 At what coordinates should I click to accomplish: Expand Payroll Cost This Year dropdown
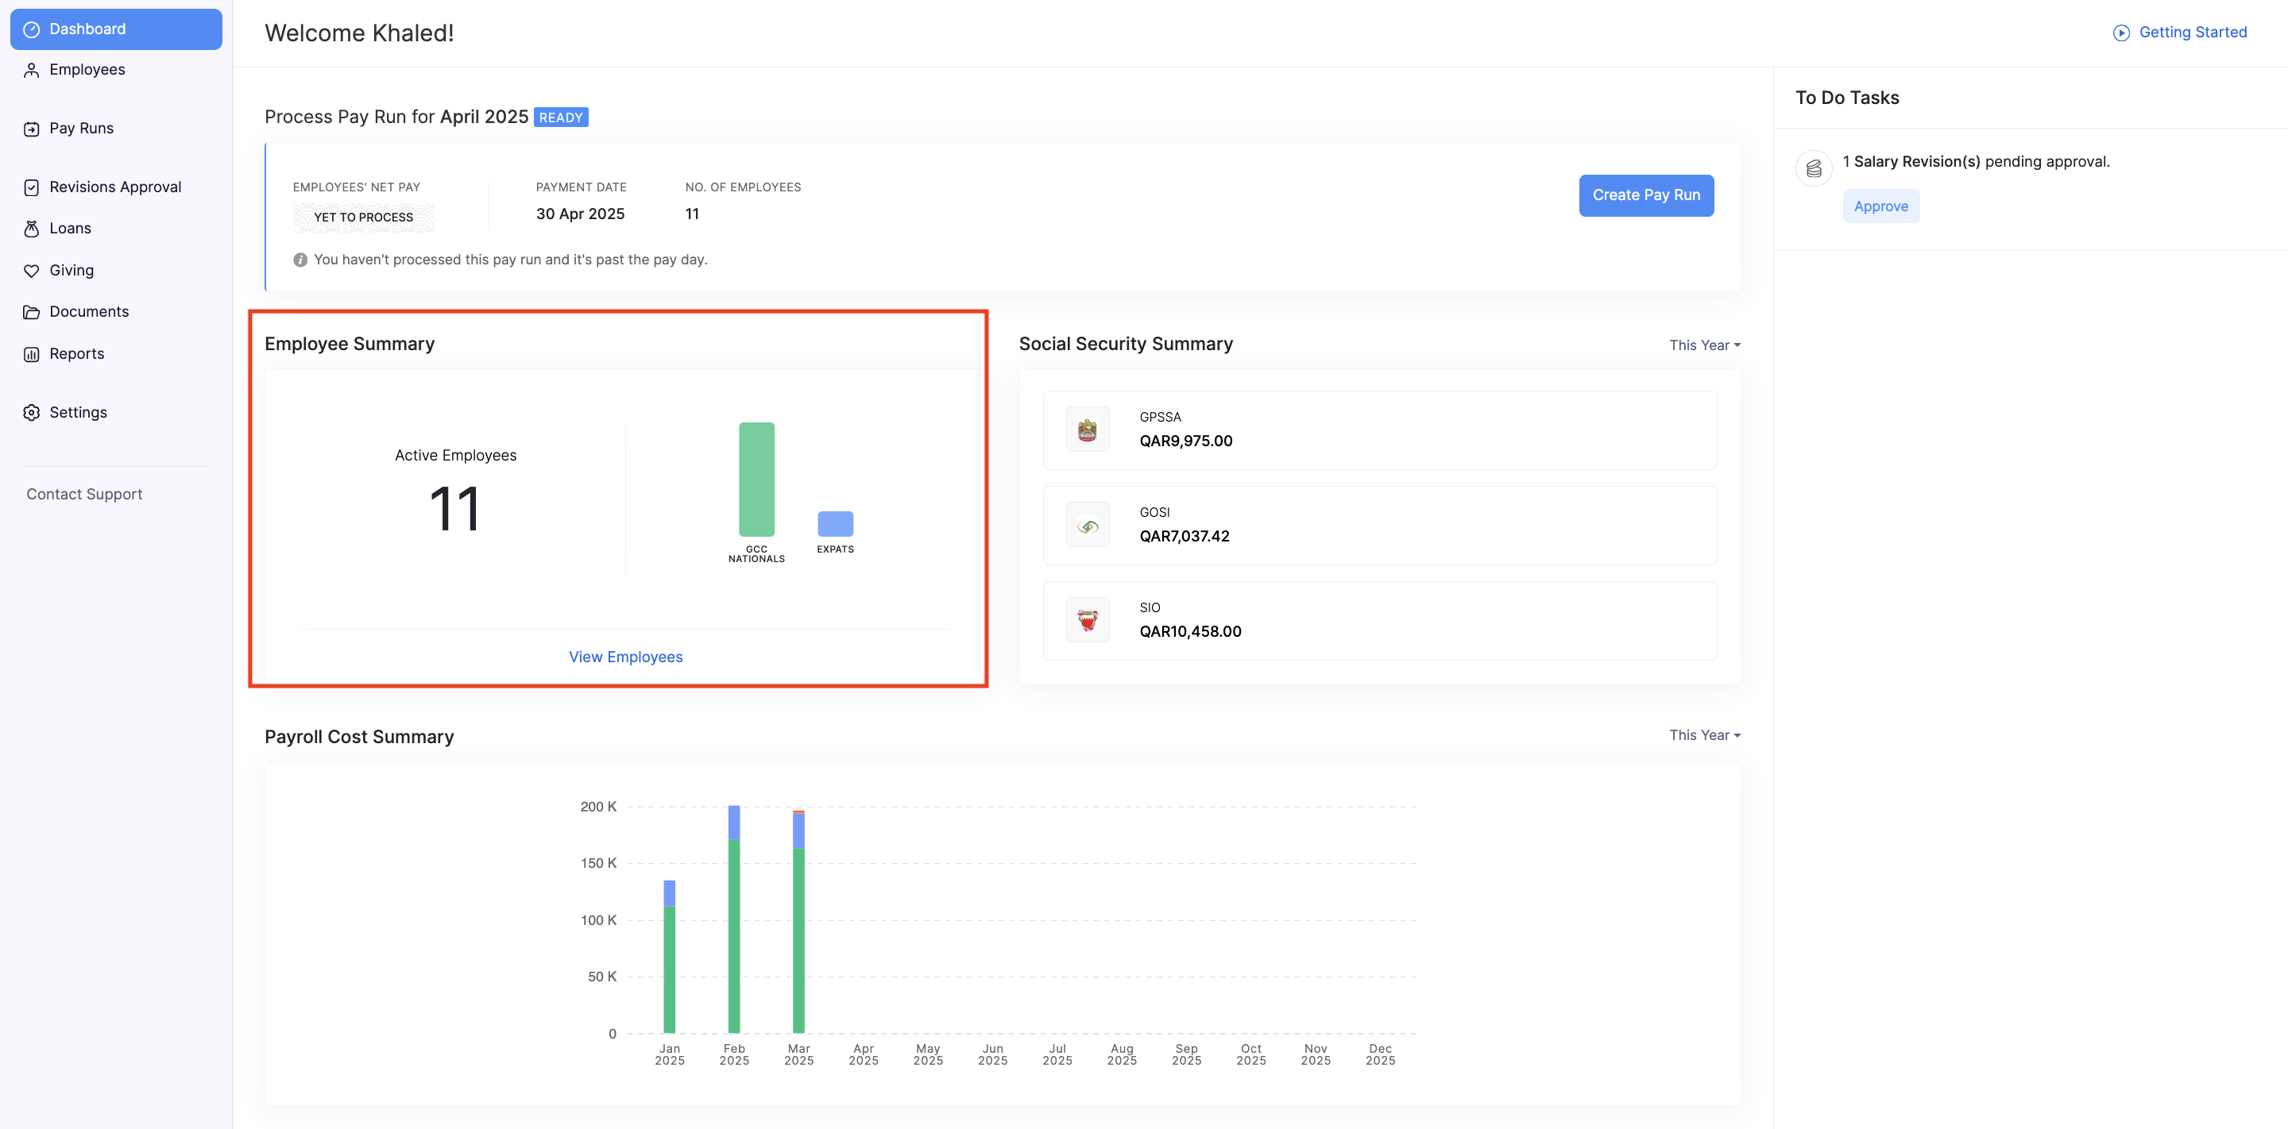tap(1703, 735)
